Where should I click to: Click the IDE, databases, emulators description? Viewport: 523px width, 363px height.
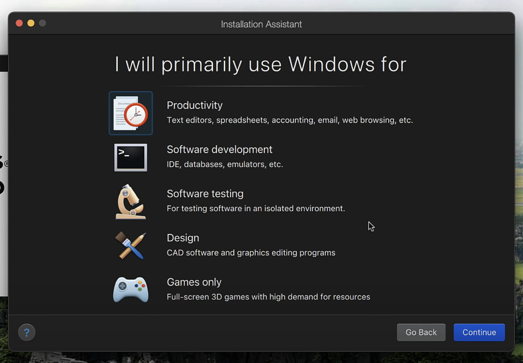(225, 164)
